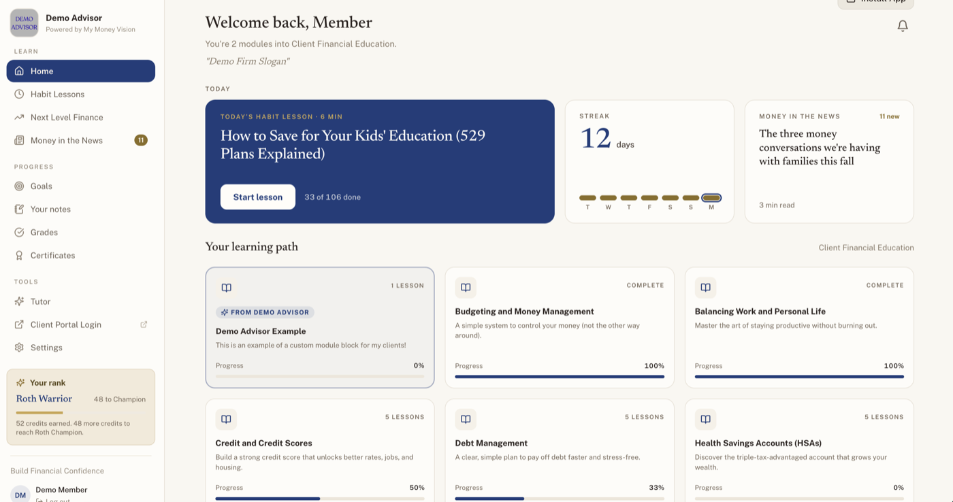Open the Certificates page
953x502 pixels.
pyautogui.click(x=81, y=255)
